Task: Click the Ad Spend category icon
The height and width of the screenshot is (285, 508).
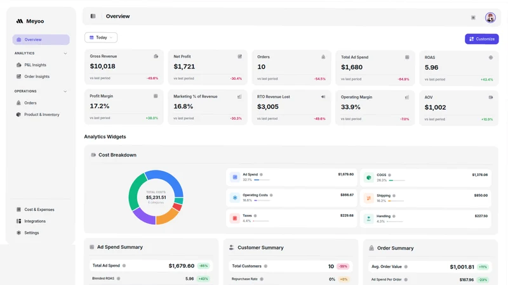Action: 235,177
